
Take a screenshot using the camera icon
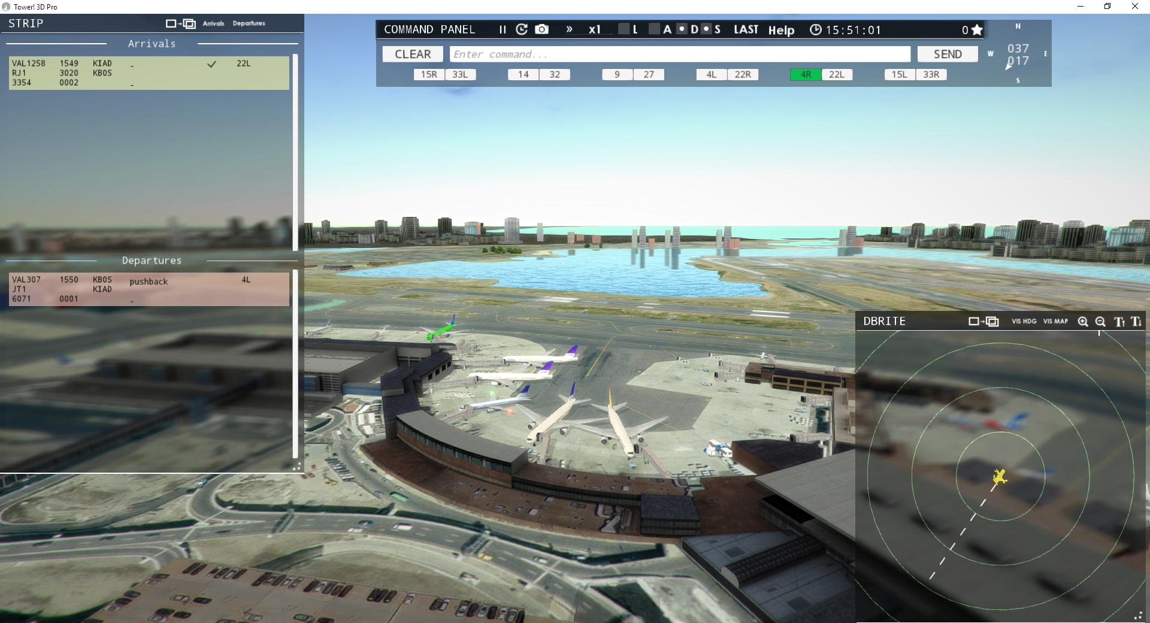(x=541, y=29)
